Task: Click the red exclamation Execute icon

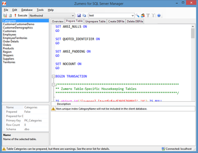Action: tap(15, 15)
